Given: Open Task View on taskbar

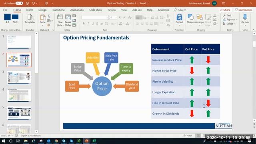Looking at the screenshot, I should click(18, 141).
